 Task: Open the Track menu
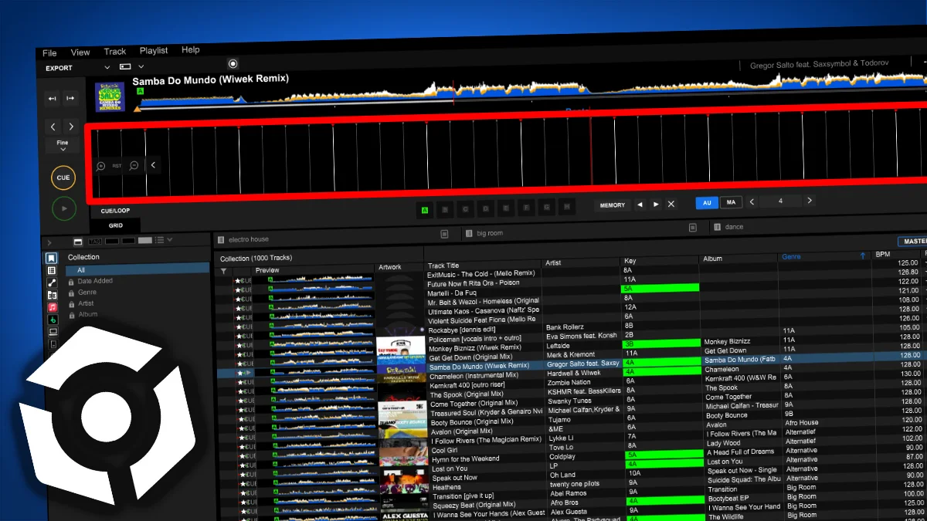[x=115, y=52]
